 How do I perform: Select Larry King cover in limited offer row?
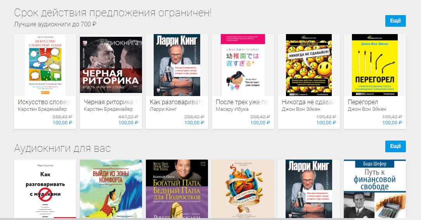click(x=177, y=65)
